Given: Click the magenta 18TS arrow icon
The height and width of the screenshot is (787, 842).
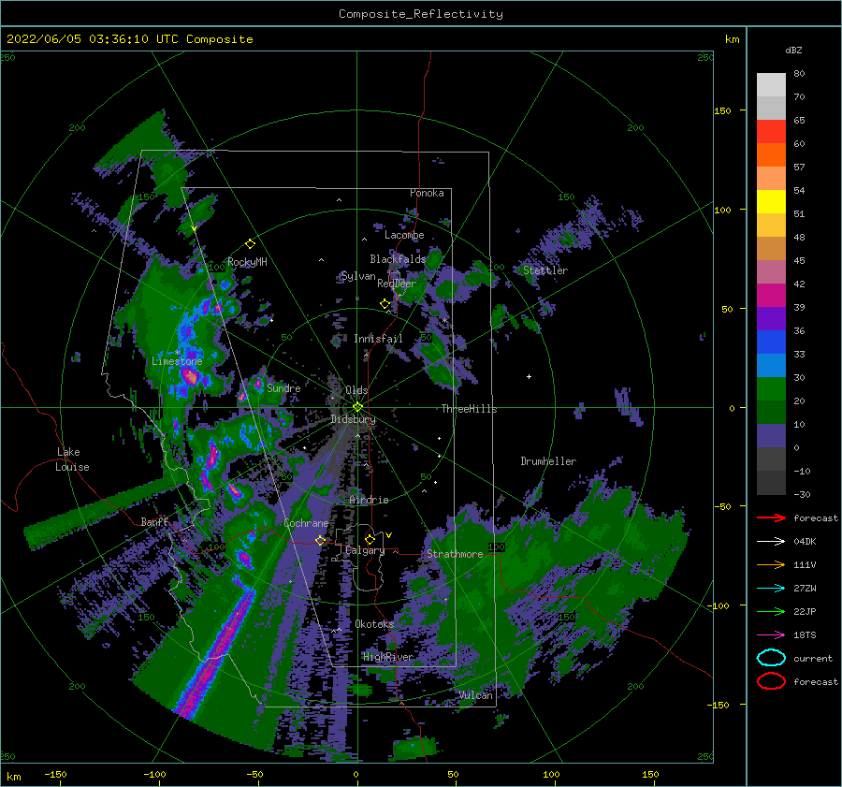Looking at the screenshot, I should (771, 635).
